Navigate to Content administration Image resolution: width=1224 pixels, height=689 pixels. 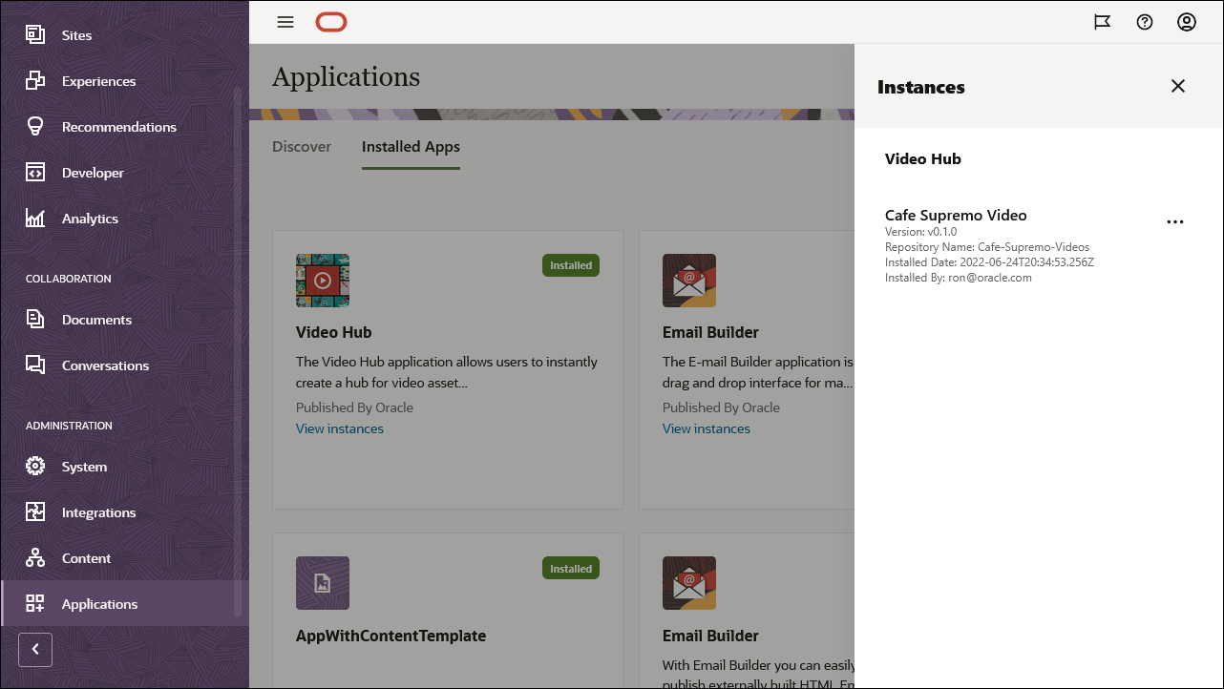(87, 557)
